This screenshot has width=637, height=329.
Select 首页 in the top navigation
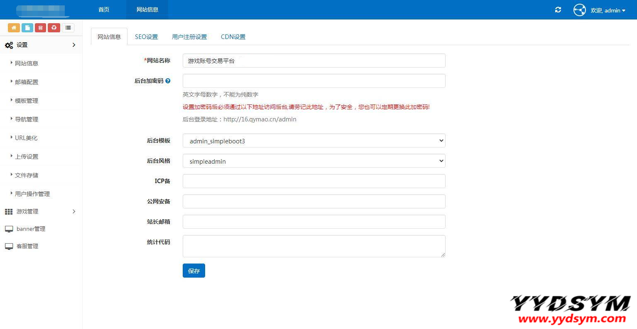click(x=103, y=9)
